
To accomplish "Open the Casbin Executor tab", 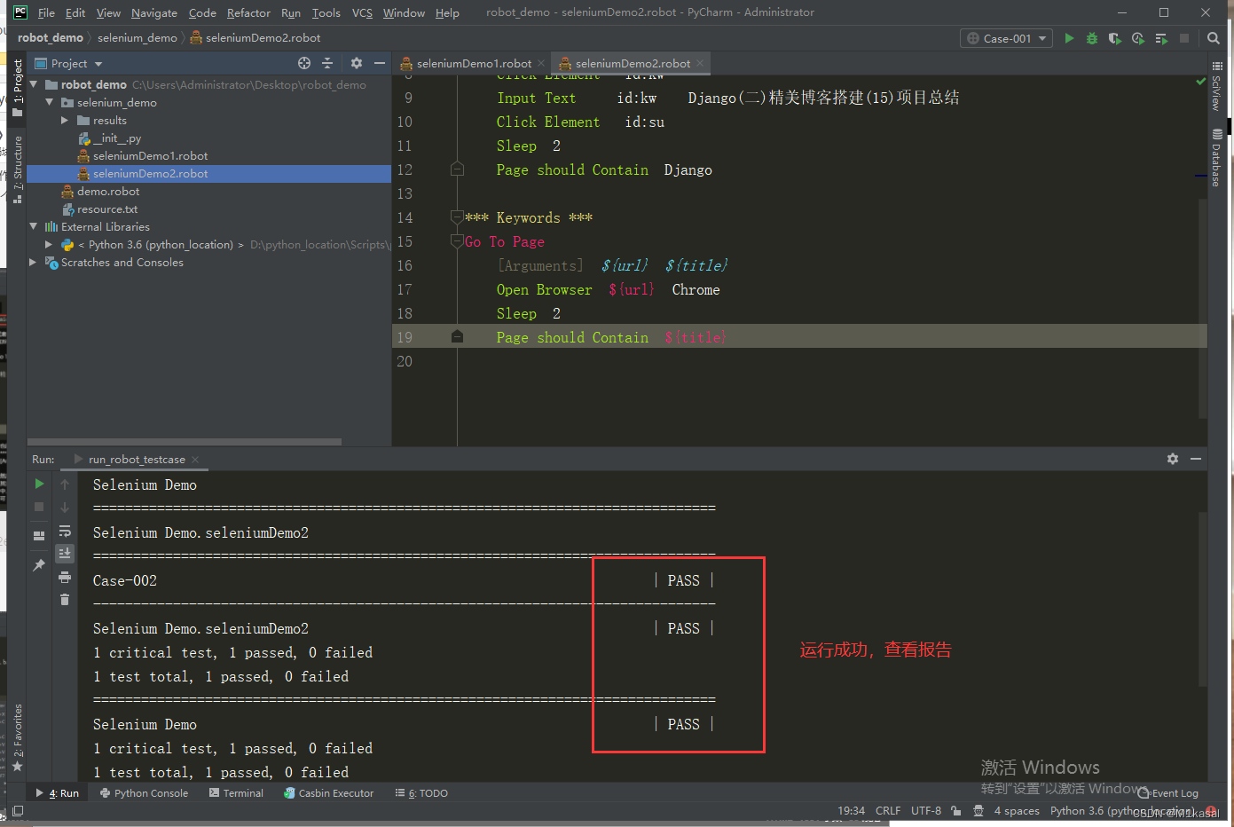I will click(329, 793).
